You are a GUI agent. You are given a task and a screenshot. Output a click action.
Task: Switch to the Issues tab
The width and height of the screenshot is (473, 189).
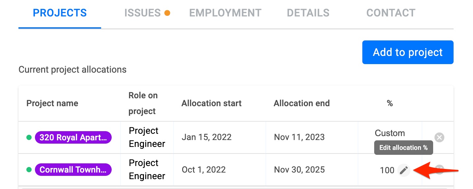[x=143, y=13]
